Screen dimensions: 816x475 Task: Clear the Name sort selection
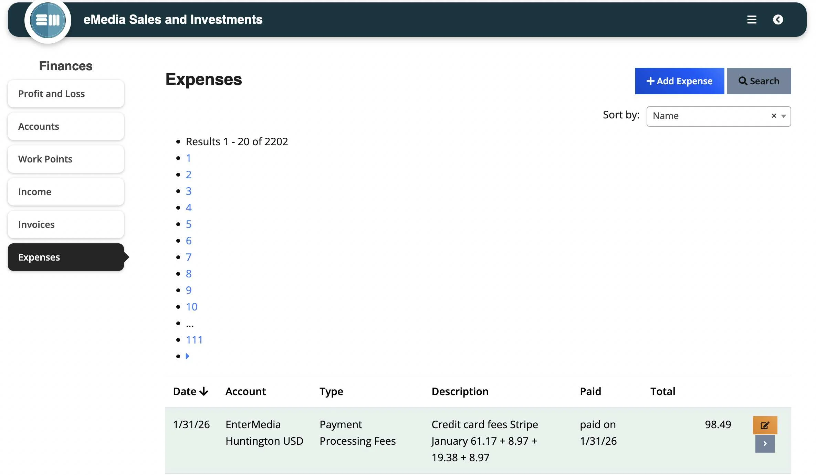pyautogui.click(x=774, y=116)
